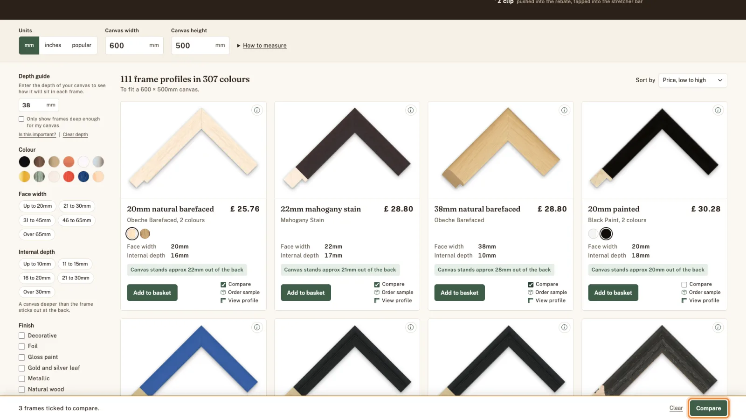This screenshot has width=746, height=420.
Task: Click View profile icon for 20mm natural barefaced
Action: point(223,301)
